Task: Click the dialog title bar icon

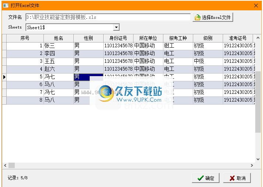Action: pyautogui.click(x=6, y=6)
